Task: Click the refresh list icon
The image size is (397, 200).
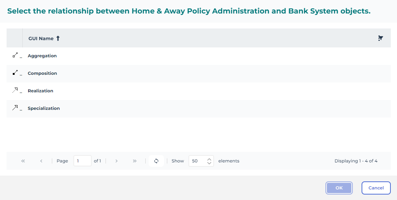Action: (x=156, y=161)
